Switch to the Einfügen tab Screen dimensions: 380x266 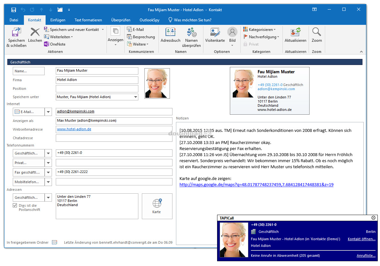click(58, 20)
